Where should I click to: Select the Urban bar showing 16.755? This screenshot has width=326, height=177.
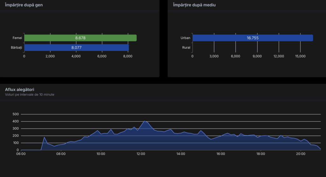click(252, 38)
